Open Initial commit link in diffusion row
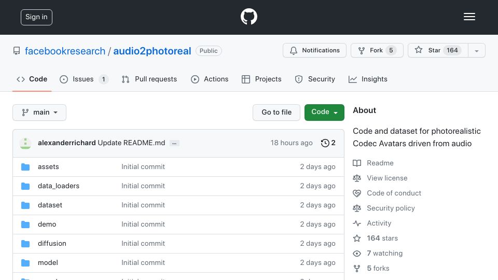The image size is (498, 280). point(143,244)
